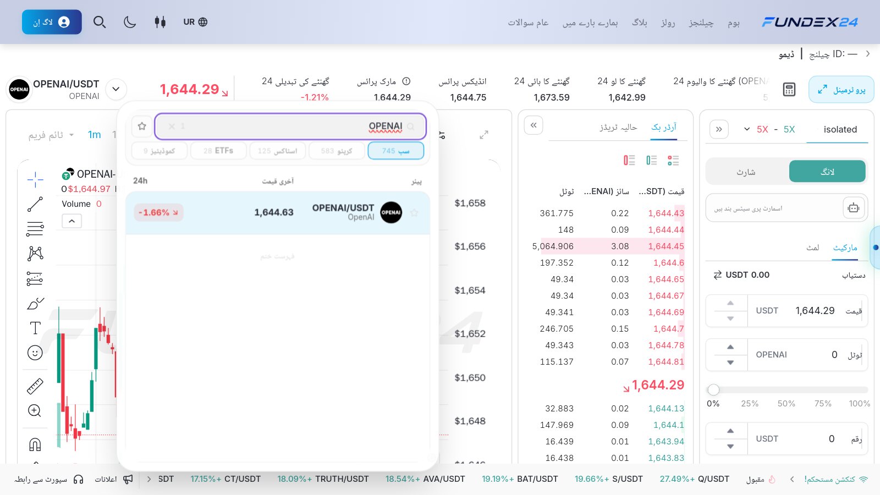Select the trend line drawing tool
880x495 pixels.
coord(35,204)
